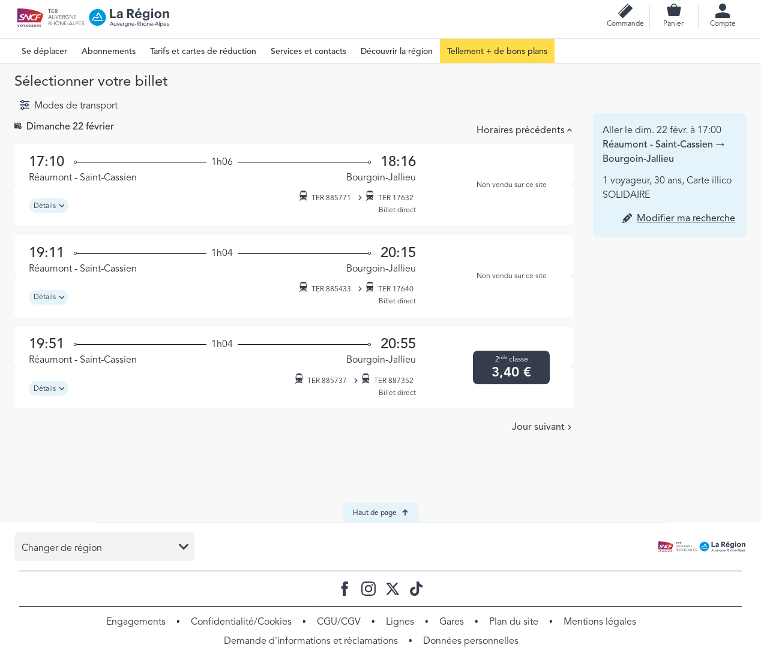
Task: Open the Instagram social icon
Action: 368,589
